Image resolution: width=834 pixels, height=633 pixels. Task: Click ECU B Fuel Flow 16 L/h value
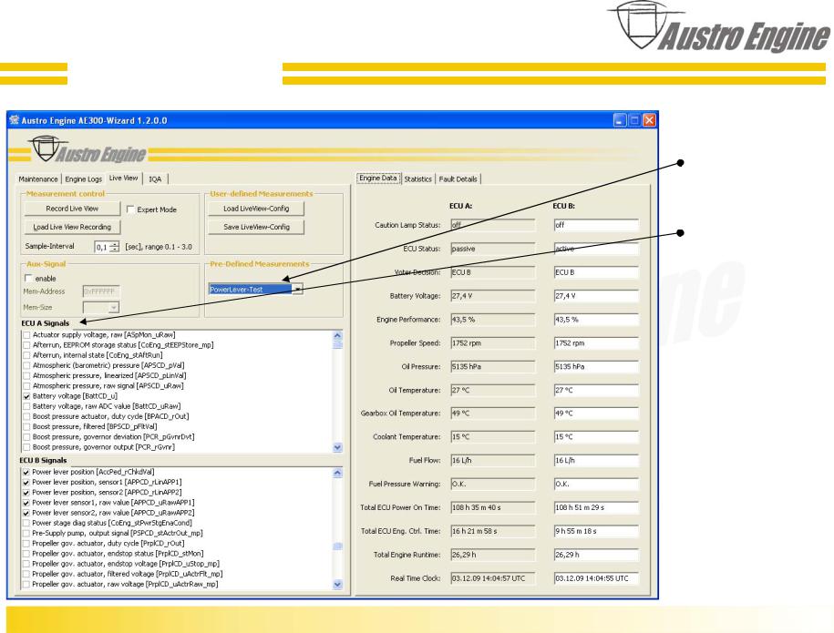[x=596, y=461]
